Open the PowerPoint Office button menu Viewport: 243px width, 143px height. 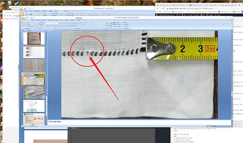(x=23, y=19)
